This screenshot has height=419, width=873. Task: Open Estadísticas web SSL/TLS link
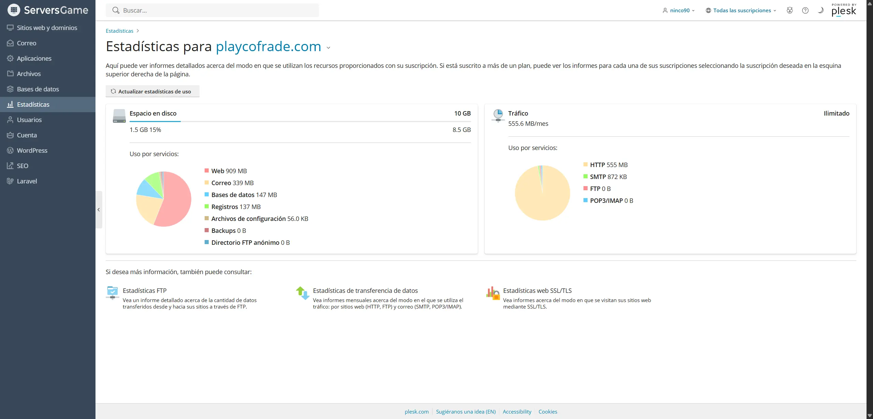click(x=537, y=290)
